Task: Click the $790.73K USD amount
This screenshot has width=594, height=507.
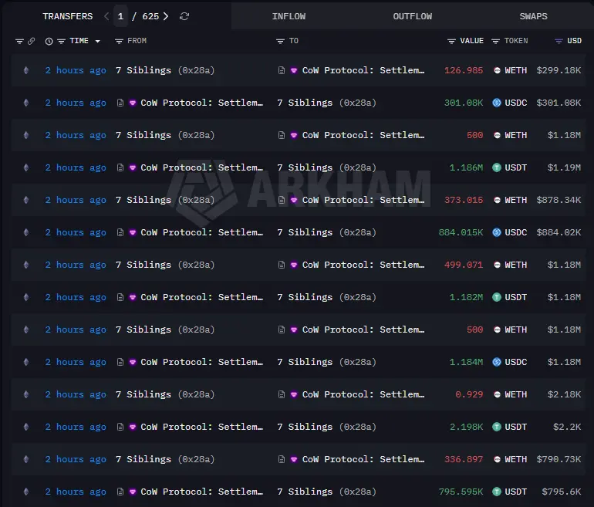Action: click(559, 459)
